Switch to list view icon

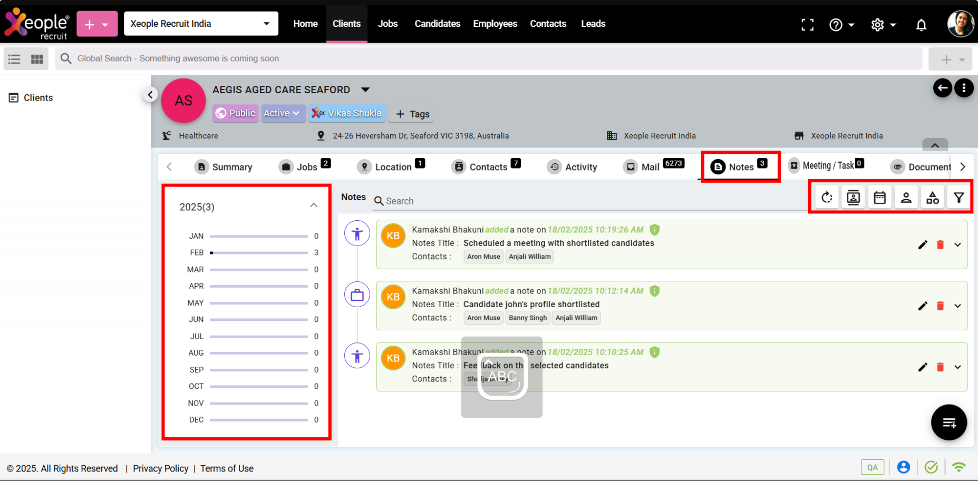click(x=14, y=58)
